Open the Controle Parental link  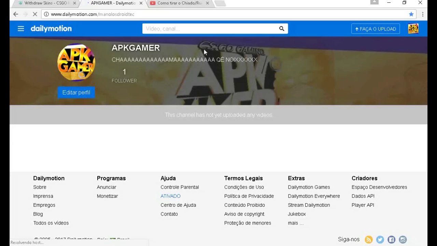(180, 187)
